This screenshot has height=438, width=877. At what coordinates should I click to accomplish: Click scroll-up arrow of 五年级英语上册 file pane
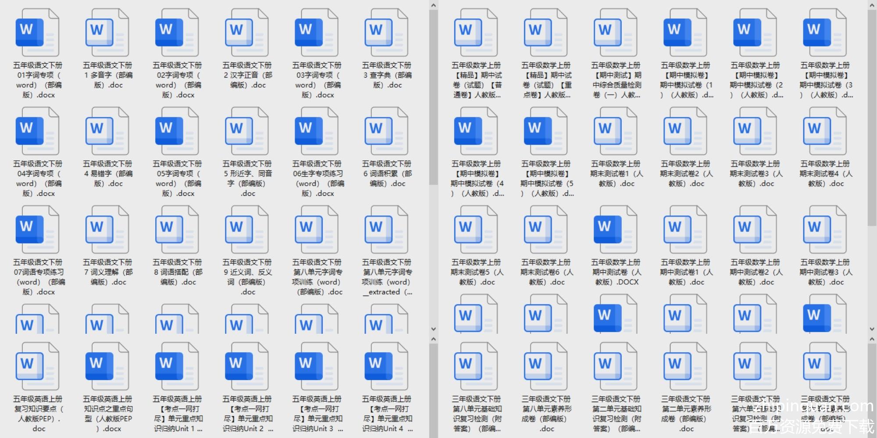tap(433, 339)
